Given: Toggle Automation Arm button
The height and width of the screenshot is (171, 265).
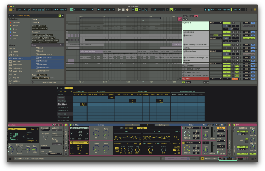Looking at the screenshot, I should pyautogui.click(x=136, y=10).
